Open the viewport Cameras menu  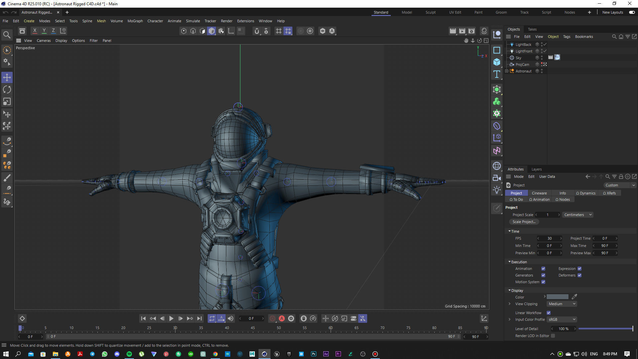[x=44, y=41]
